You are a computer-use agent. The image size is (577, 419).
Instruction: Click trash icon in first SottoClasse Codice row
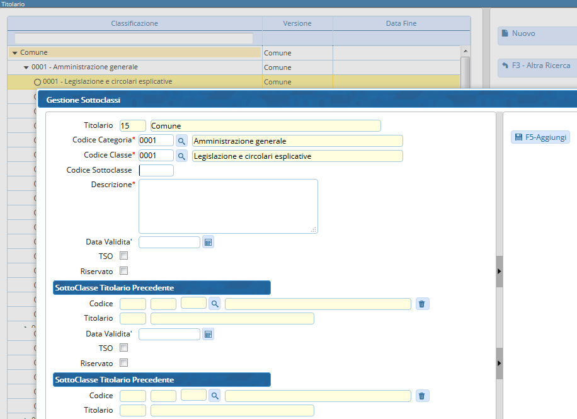point(422,304)
